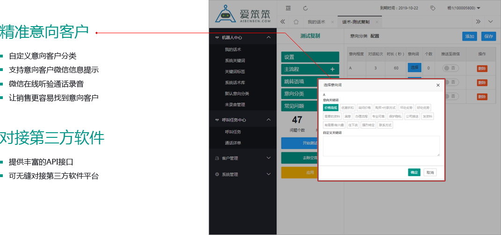Open 通话详单 in the sidebar
Viewport: 501px width, 235px height.
point(232,143)
